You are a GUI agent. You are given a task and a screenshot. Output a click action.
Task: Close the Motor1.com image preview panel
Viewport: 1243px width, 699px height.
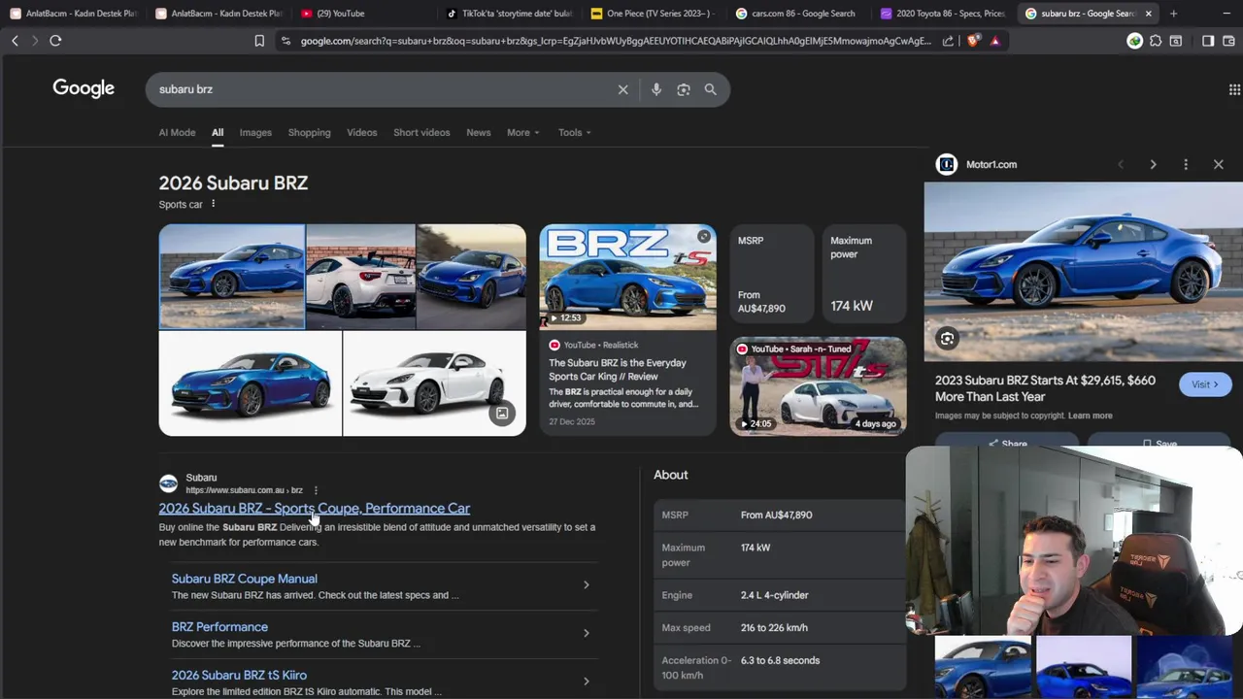pyautogui.click(x=1219, y=165)
